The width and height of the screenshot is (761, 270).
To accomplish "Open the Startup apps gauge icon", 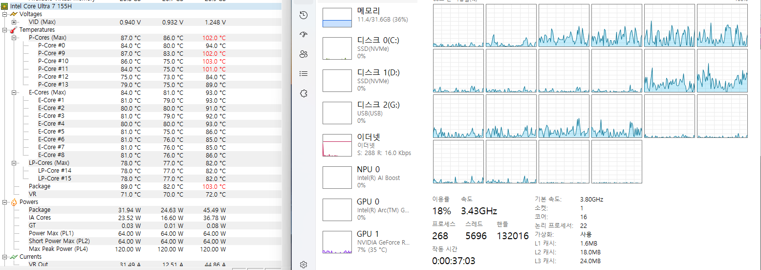I will (304, 35).
